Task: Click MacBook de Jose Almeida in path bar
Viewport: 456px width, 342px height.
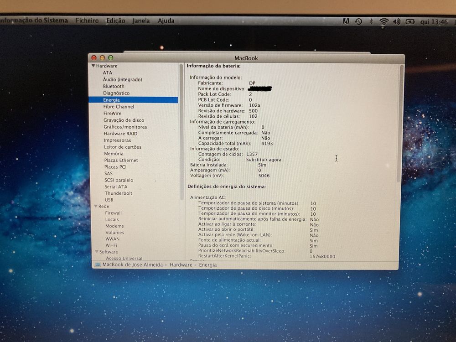Action: click(x=133, y=264)
